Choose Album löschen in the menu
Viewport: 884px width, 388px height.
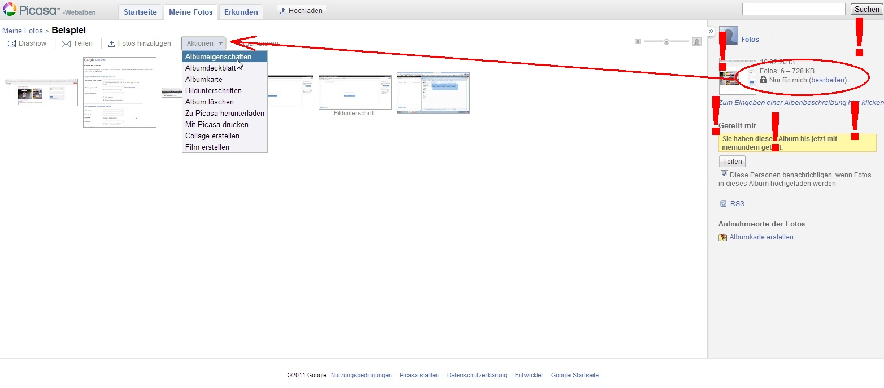209,102
